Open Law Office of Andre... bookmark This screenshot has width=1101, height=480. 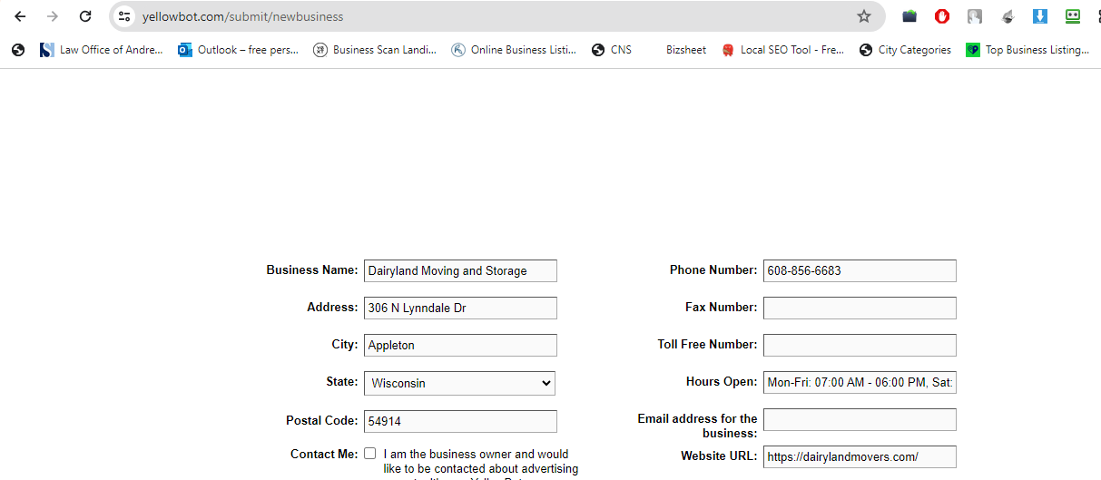[102, 50]
